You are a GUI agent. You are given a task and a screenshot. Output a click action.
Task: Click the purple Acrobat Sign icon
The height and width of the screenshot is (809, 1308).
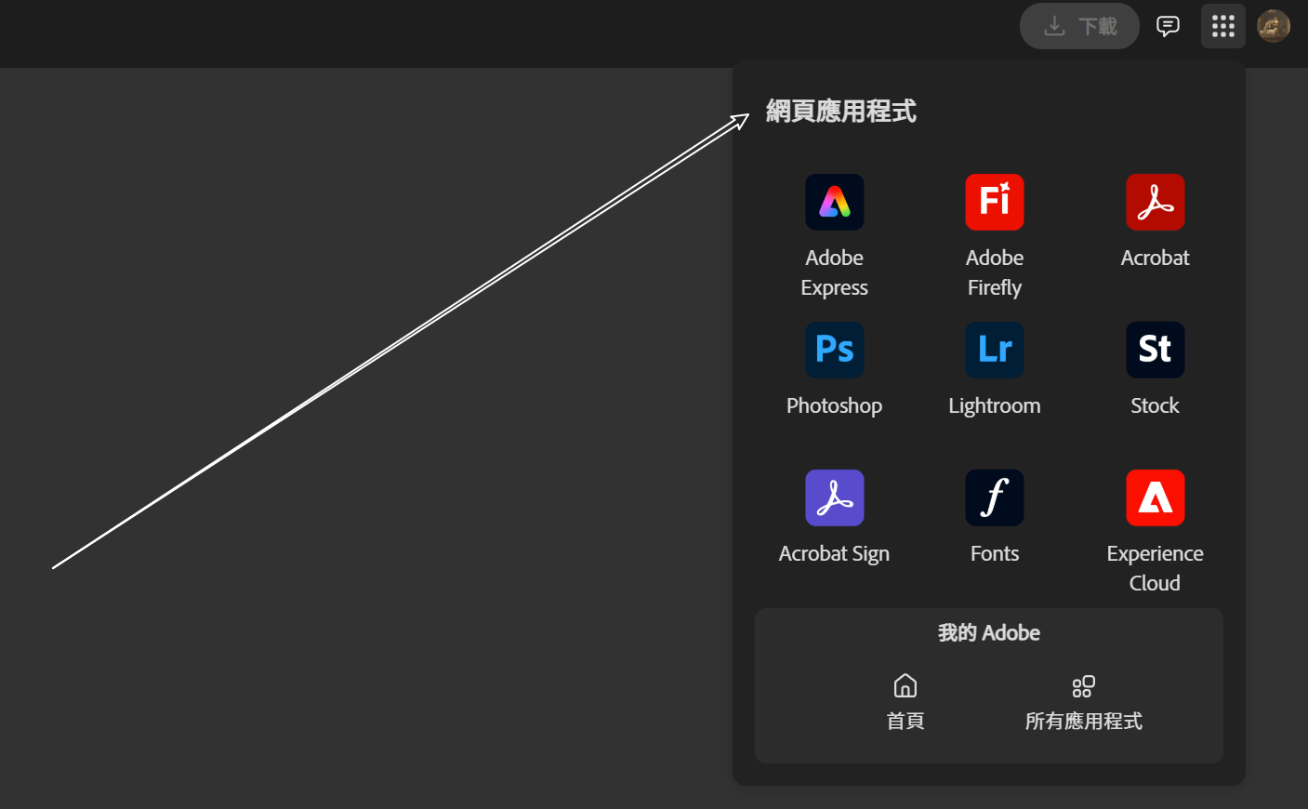click(834, 497)
